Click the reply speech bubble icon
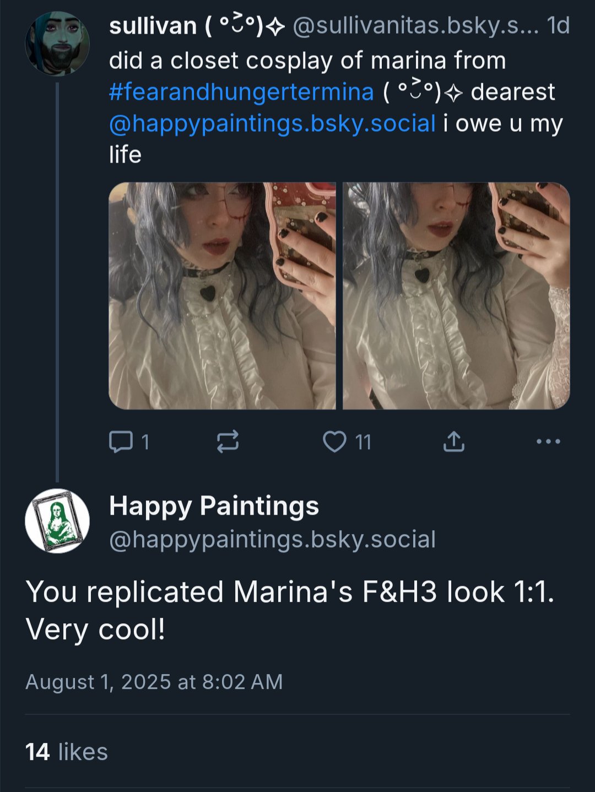595x792 pixels. (x=121, y=441)
